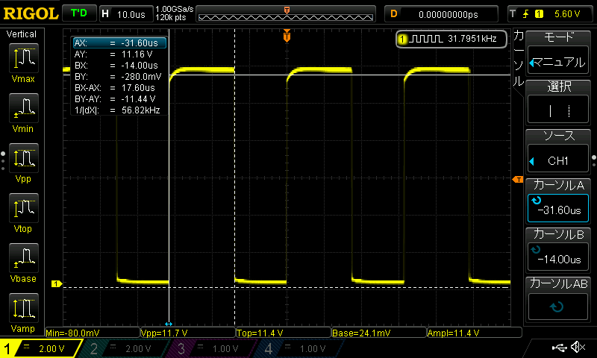
Task: Click the BX = -14.00us cursor row
Action: (119, 66)
